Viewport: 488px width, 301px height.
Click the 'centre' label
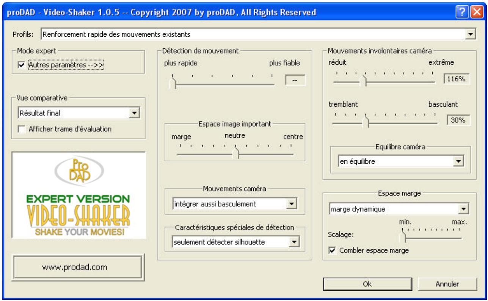pyautogui.click(x=293, y=137)
